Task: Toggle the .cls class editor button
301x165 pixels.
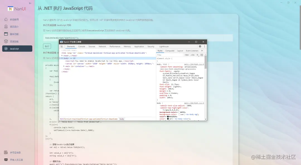Action: 193,55
